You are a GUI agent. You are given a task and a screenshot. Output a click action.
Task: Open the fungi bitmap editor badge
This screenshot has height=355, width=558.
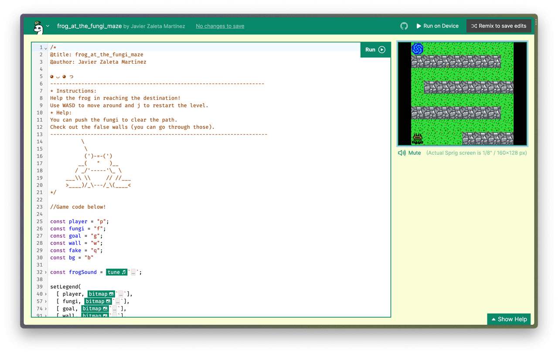coord(98,301)
